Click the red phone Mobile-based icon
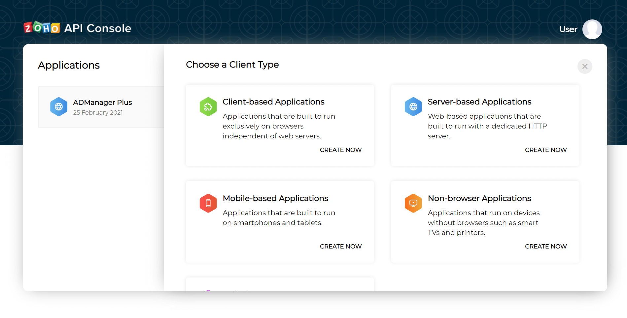627x318 pixels. point(208,203)
